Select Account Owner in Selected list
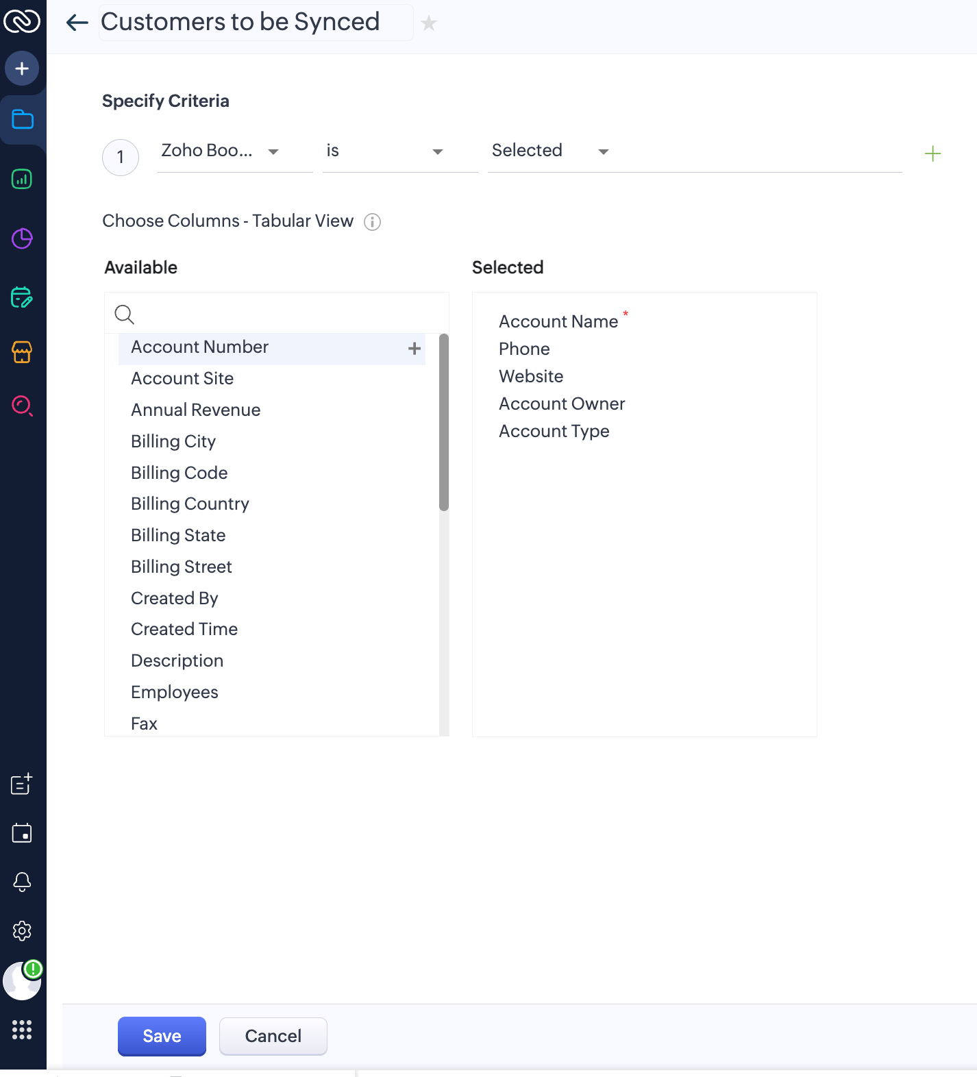The height and width of the screenshot is (1077, 977). (562, 404)
